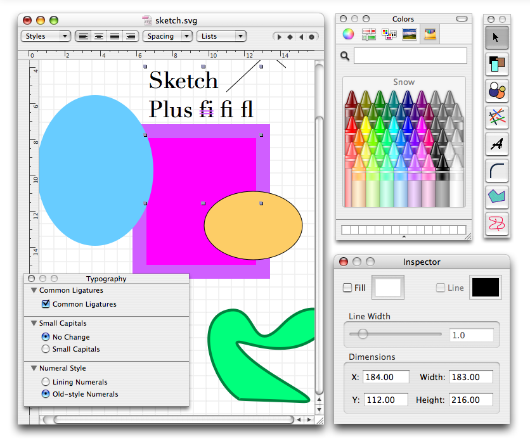Image resolution: width=530 pixels, height=446 pixels.
Task: Open the Spacing dropdown
Action: (167, 36)
